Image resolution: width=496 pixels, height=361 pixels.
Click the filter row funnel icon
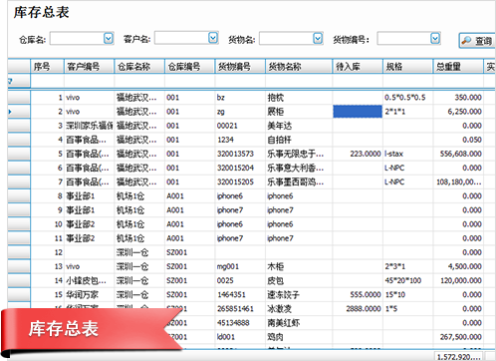coord(10,81)
